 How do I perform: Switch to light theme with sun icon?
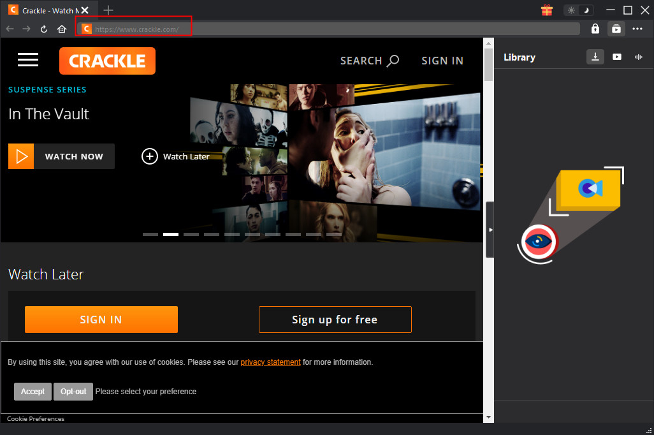pos(572,10)
